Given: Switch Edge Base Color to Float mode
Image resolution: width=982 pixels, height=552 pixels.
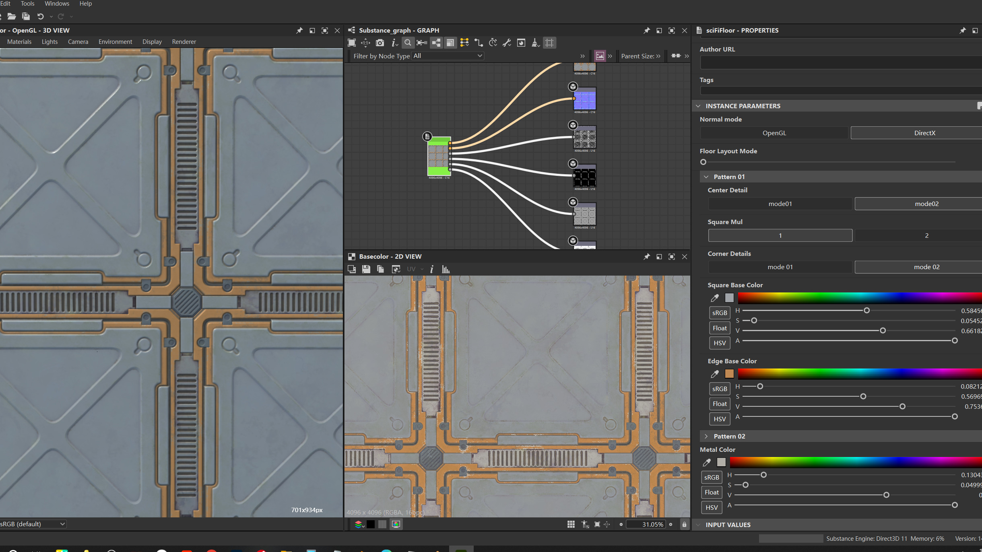Looking at the screenshot, I should [x=720, y=404].
